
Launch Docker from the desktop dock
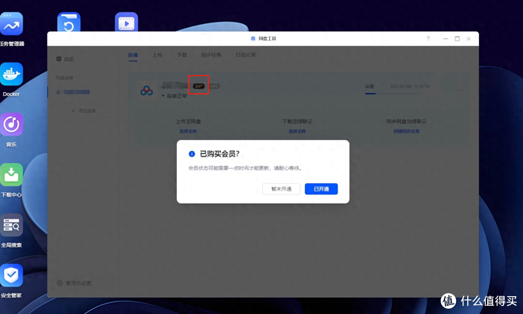[x=11, y=75]
